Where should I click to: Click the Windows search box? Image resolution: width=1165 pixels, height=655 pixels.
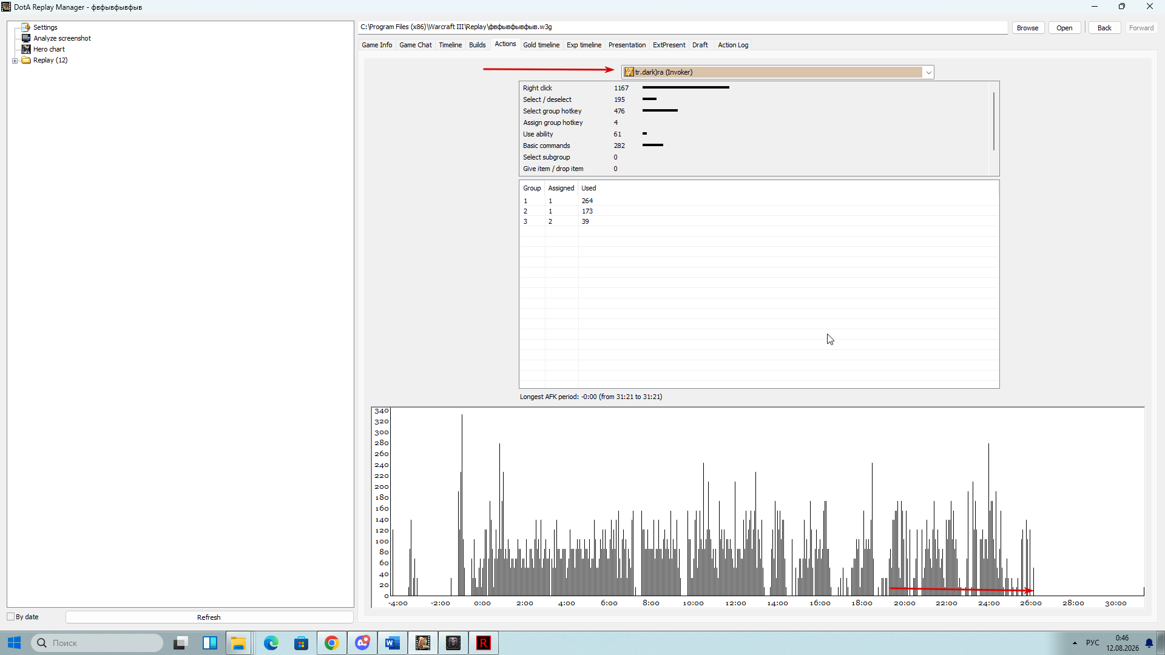[97, 643]
